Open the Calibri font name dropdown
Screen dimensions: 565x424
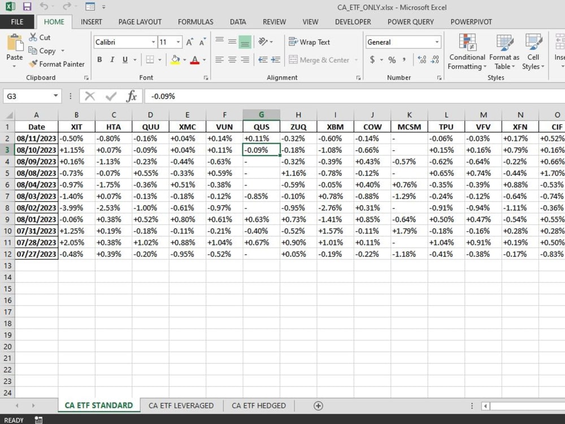pyautogui.click(x=153, y=42)
